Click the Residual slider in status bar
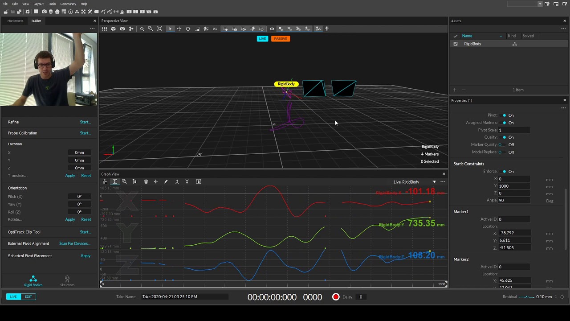570x321 pixels. pyautogui.click(x=527, y=297)
